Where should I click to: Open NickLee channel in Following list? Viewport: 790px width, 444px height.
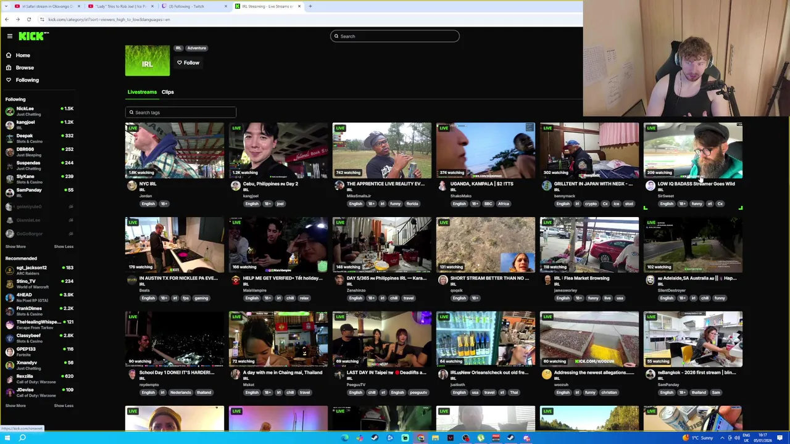[x=38, y=111]
